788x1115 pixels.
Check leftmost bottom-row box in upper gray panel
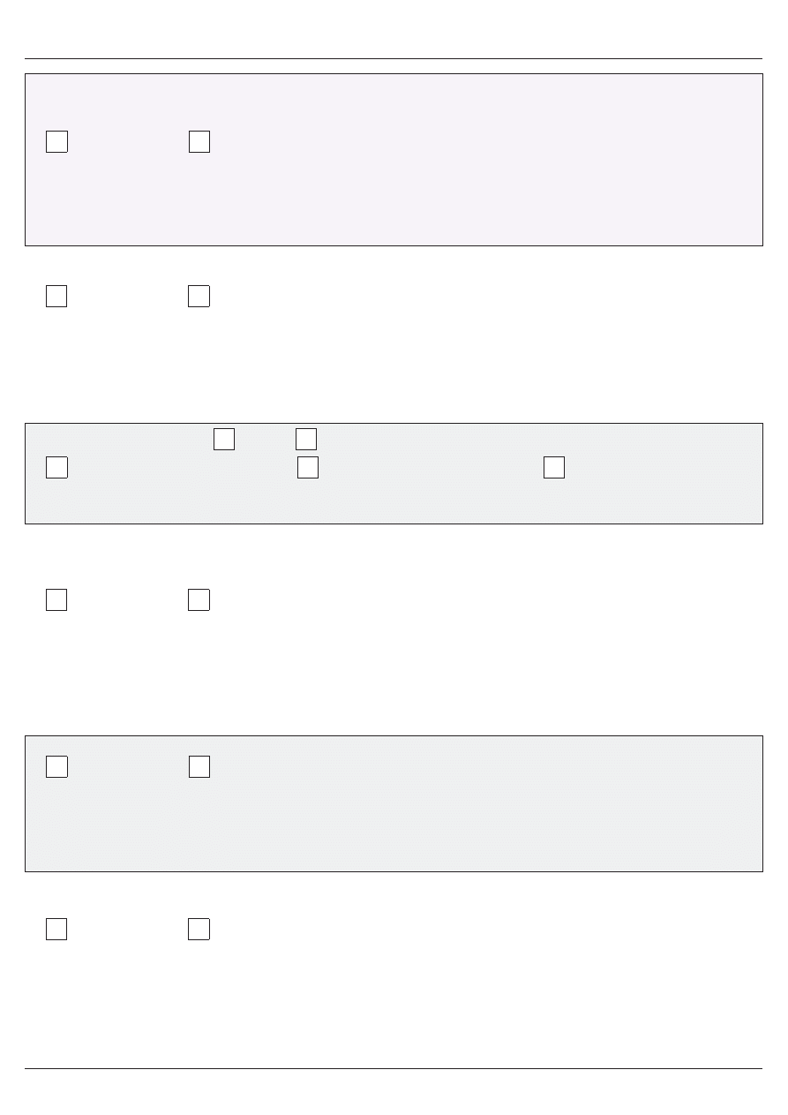point(56,468)
